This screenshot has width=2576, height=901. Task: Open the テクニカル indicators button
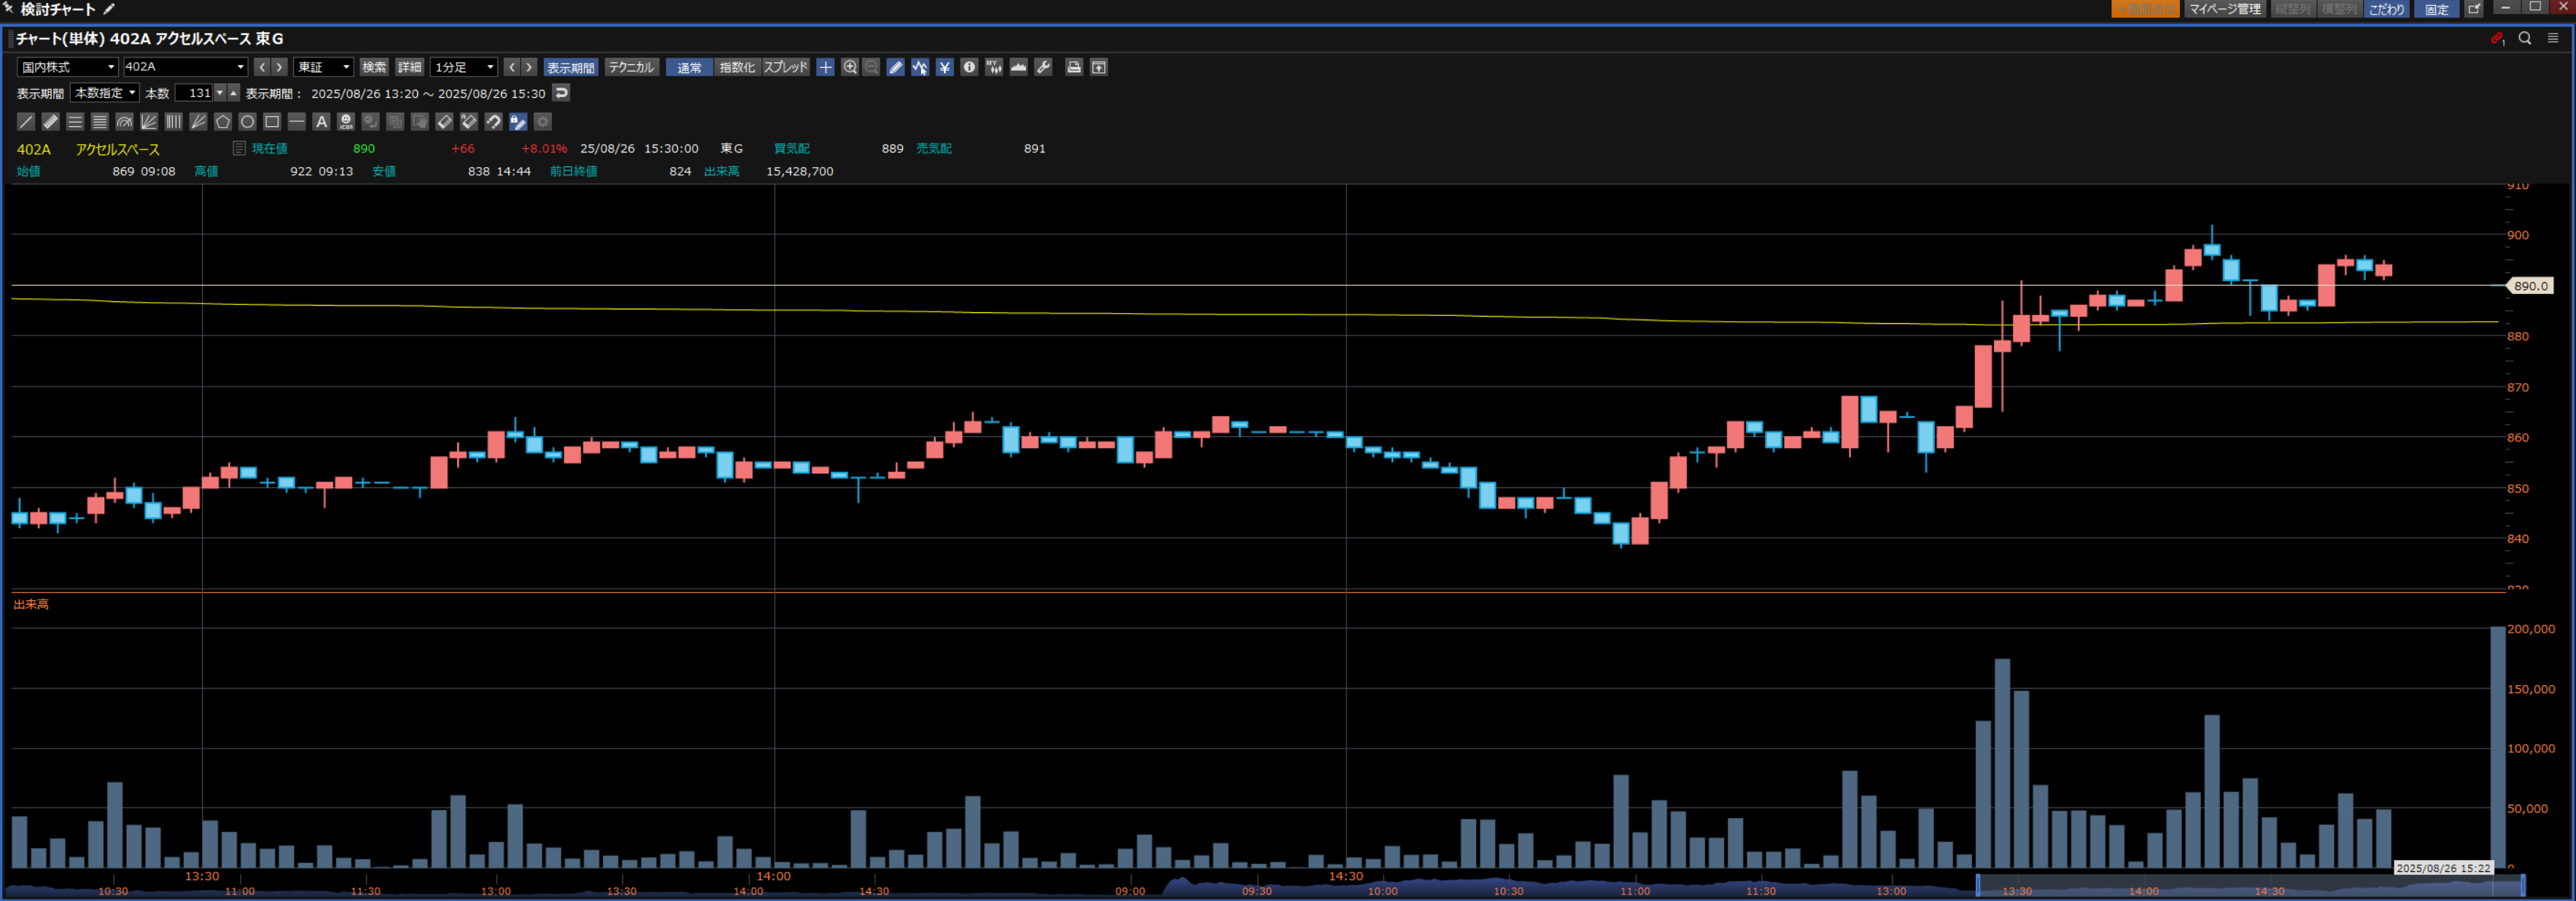tap(631, 67)
